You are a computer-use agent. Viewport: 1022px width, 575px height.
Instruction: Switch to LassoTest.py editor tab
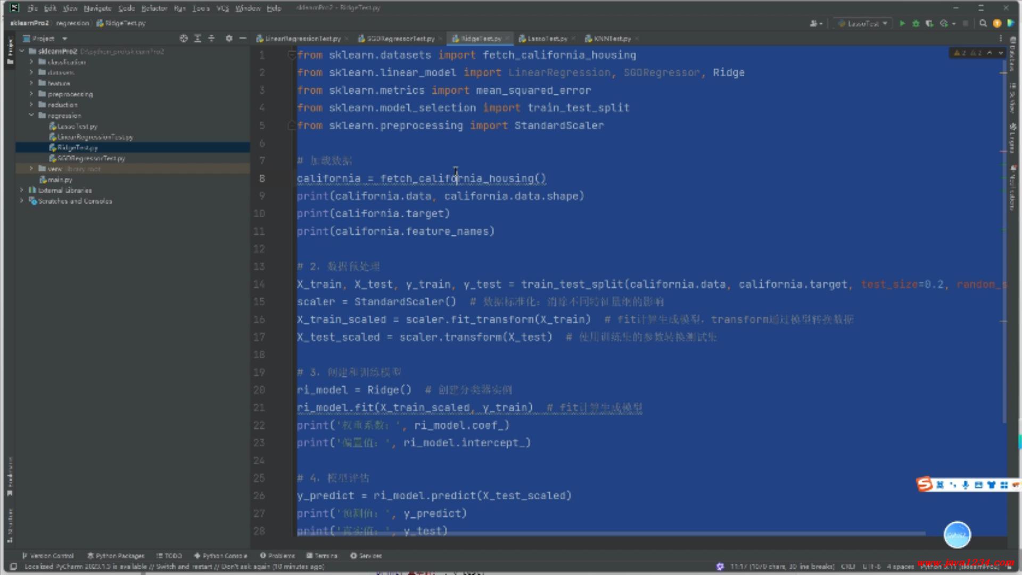(x=547, y=39)
